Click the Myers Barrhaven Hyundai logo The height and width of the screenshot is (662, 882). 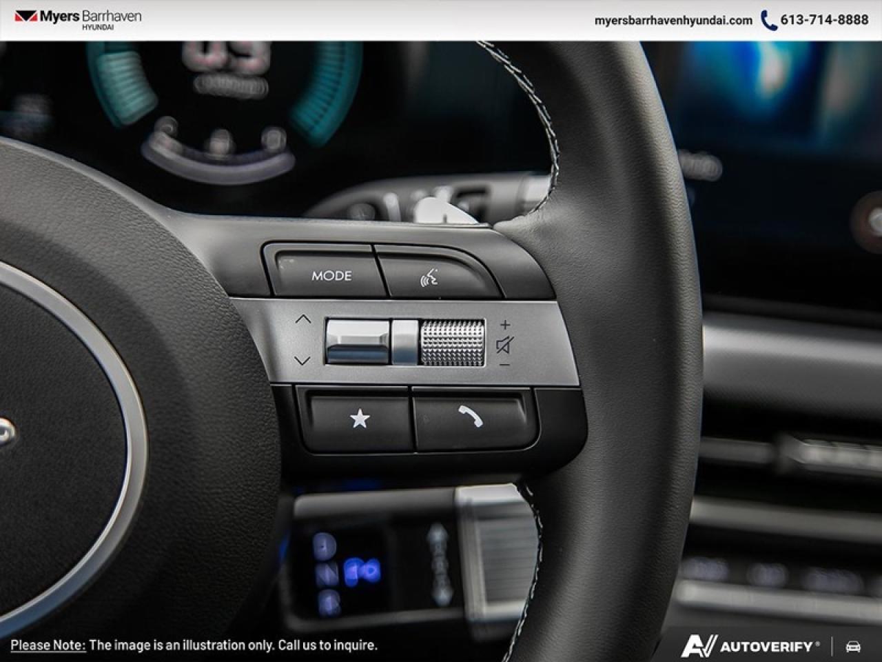point(77,19)
